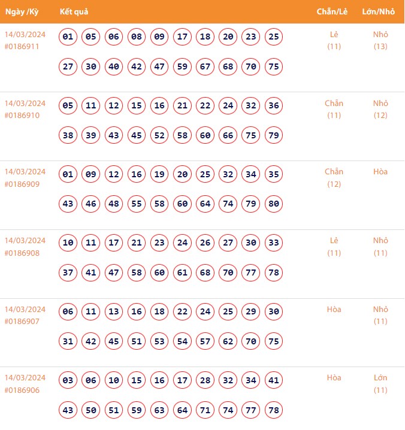
Task: Click the "Ngày /Kỳ" column header
Action: pos(22,11)
